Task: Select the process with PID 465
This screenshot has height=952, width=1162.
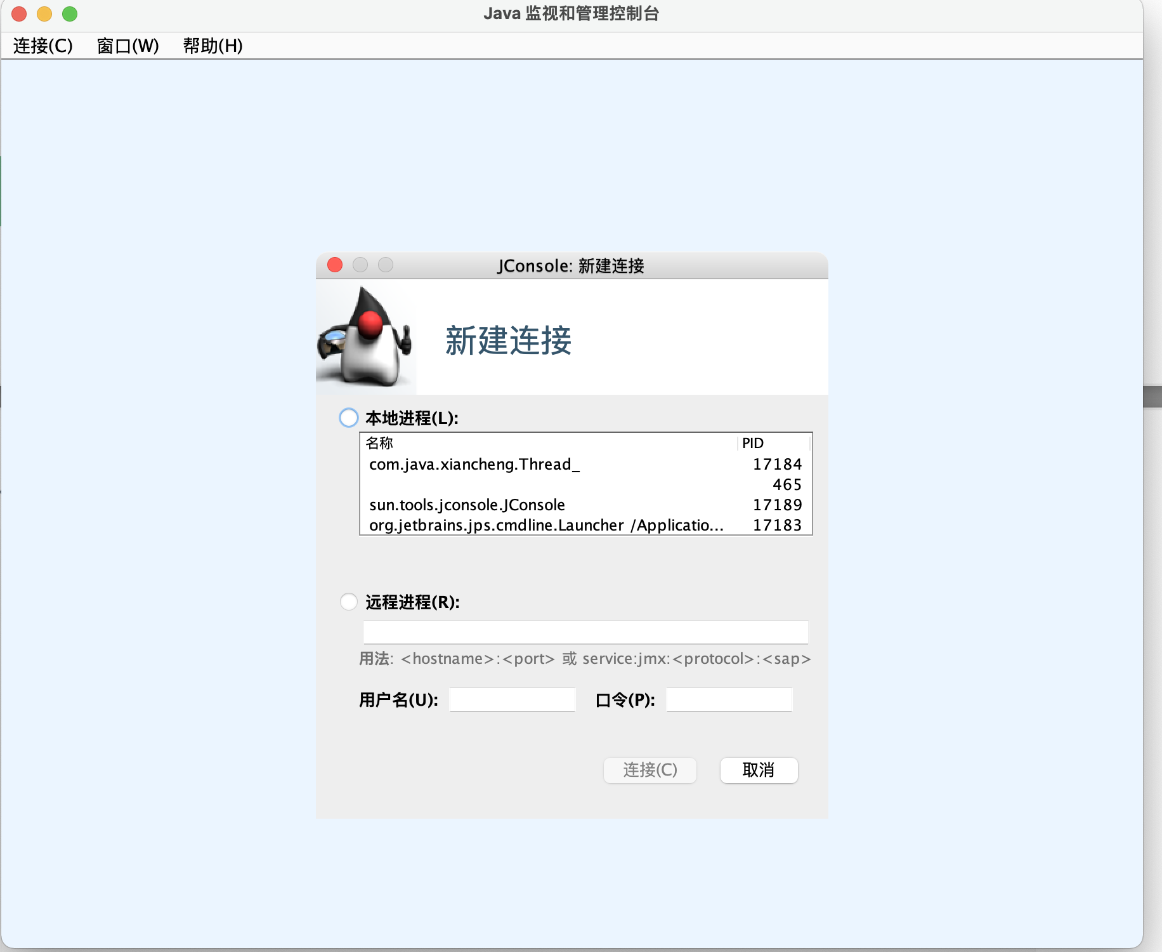Action: (x=585, y=484)
